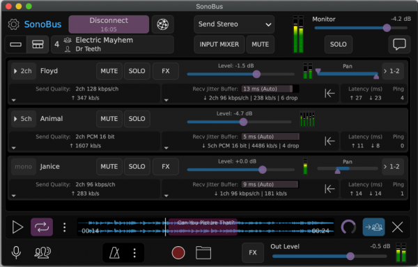Image resolution: width=418 pixels, height=267 pixels.
Task: Open recordings folder icon
Action: pos(203,252)
